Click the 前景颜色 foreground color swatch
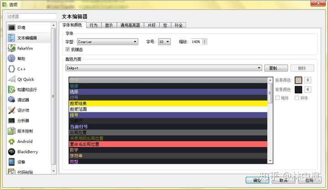Screen dimensions: 328x190 click(x=298, y=81)
